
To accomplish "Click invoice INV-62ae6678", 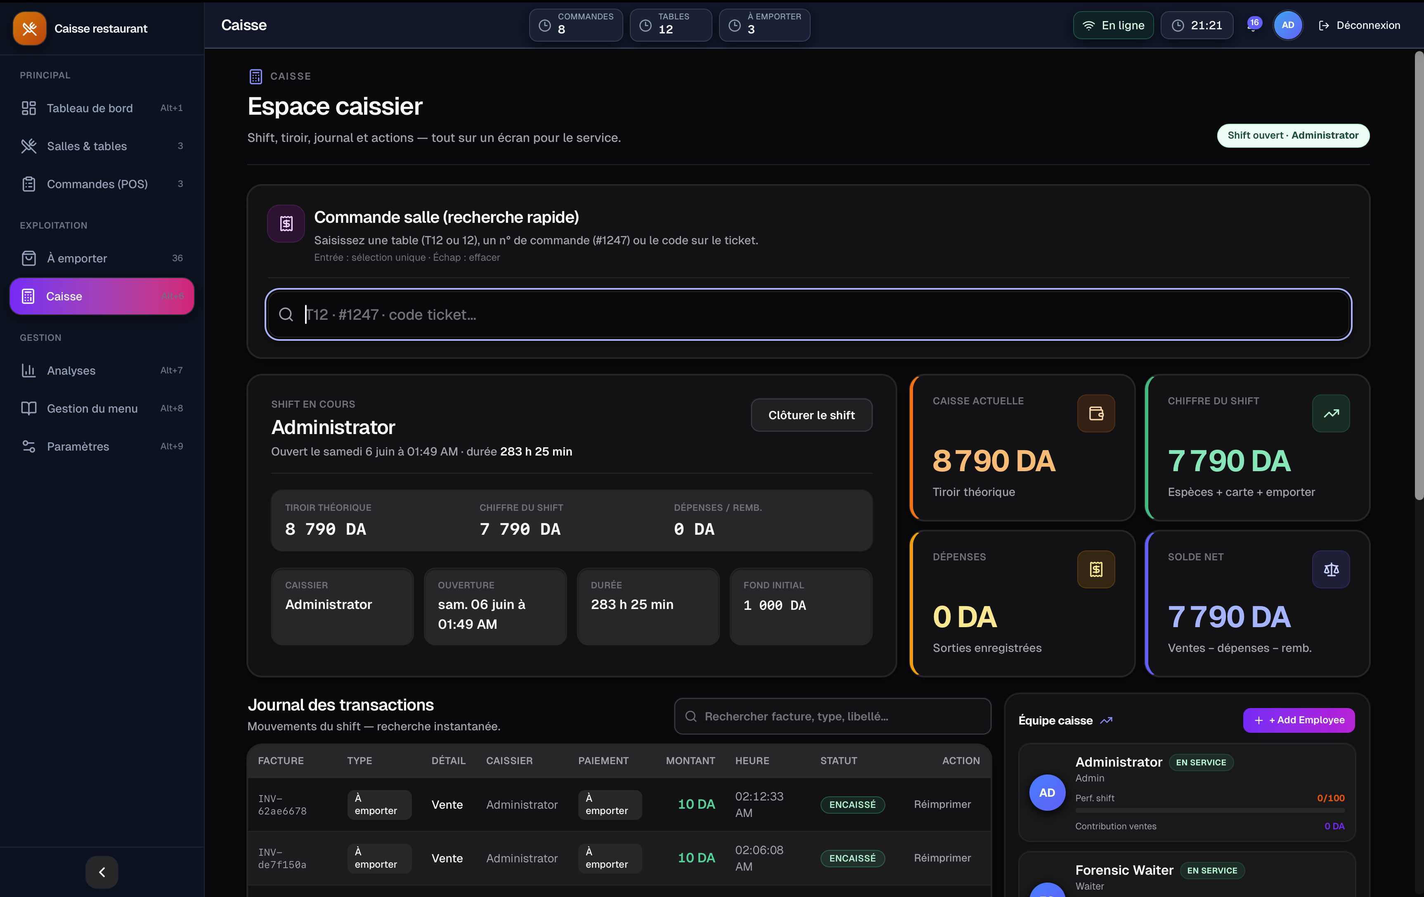I will [x=283, y=805].
